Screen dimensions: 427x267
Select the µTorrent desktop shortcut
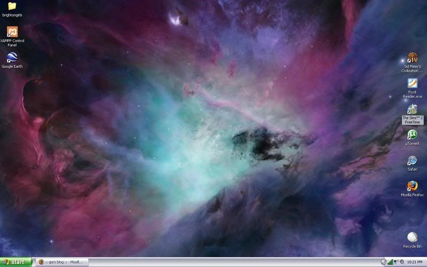coord(412,135)
